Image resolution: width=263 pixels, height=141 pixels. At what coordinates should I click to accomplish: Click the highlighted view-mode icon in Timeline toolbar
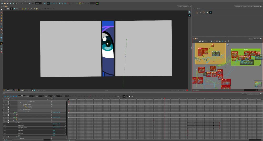coord(124,96)
